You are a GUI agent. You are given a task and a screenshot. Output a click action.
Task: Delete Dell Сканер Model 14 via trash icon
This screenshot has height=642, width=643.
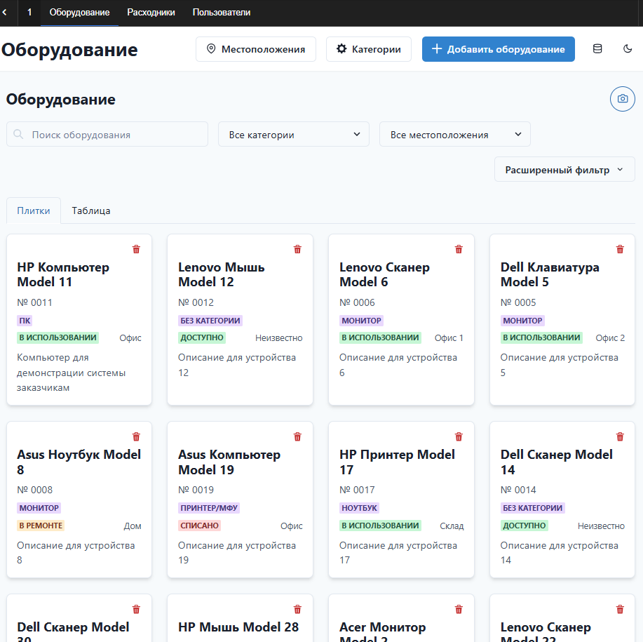619,436
